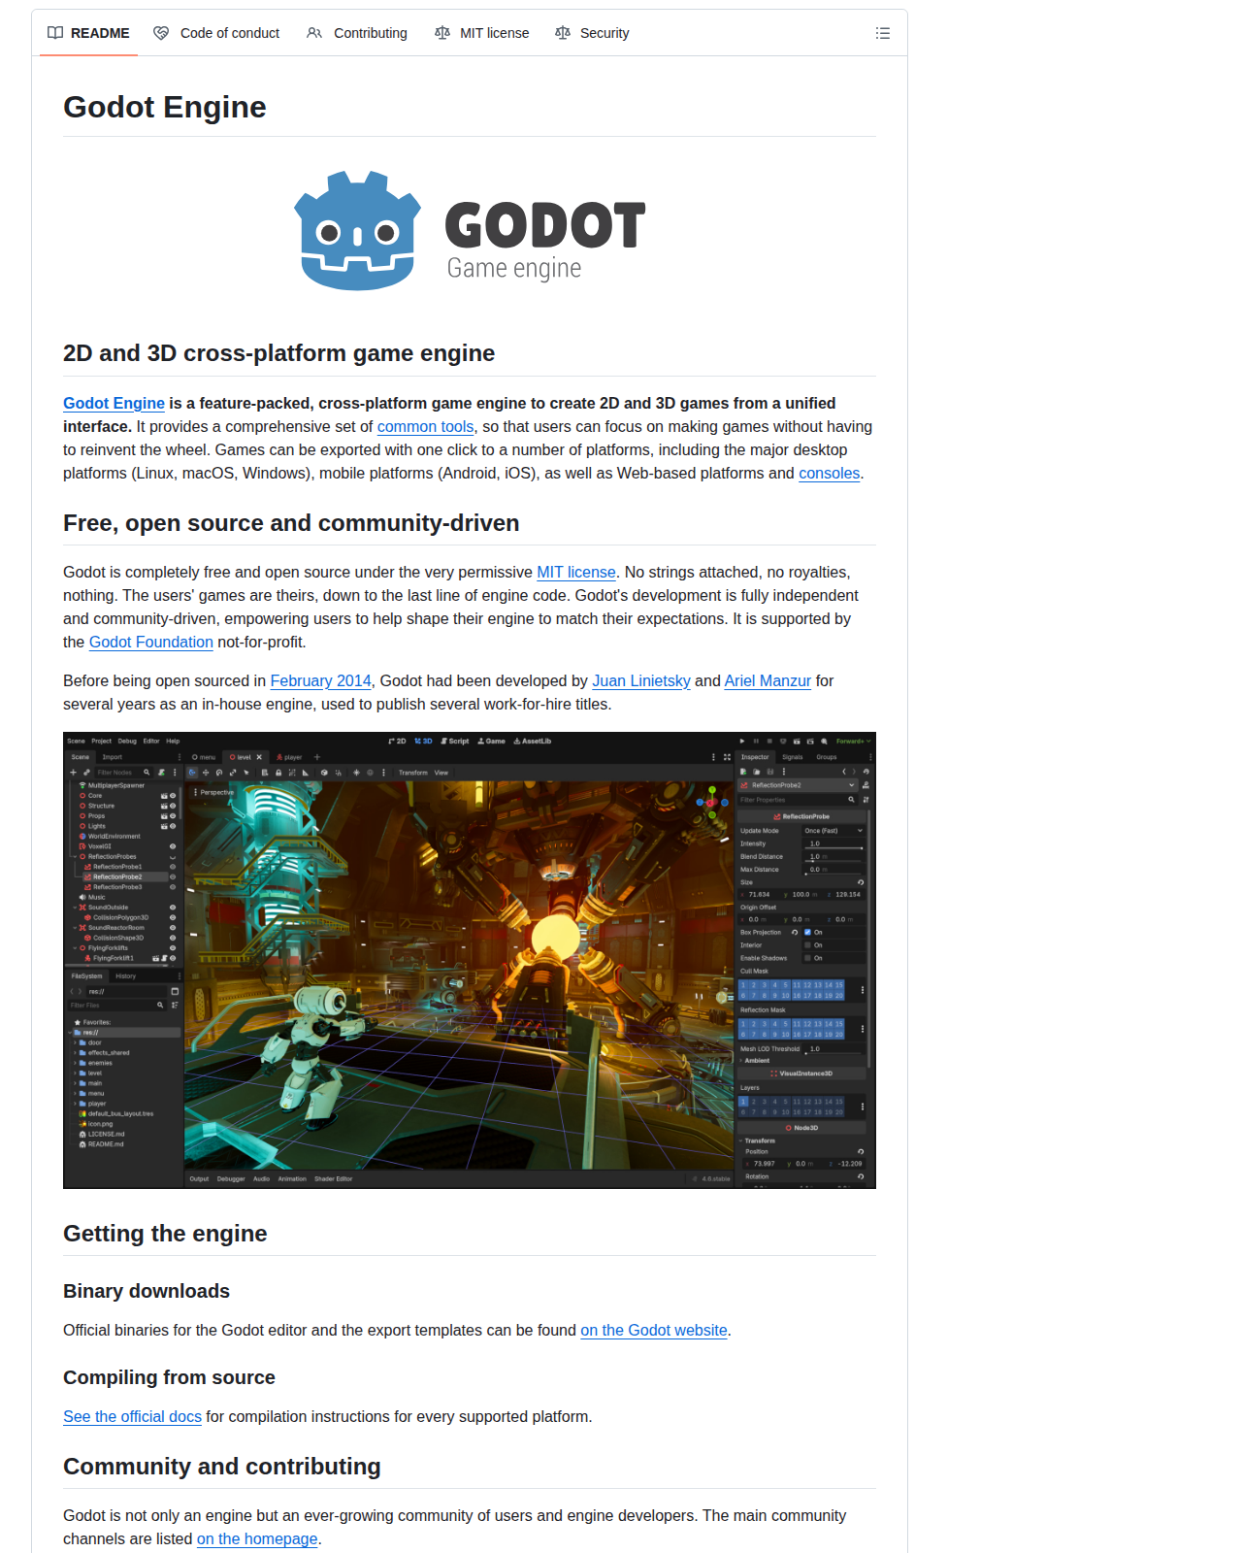
Task: Follow the 'February 2014' link
Action: click(320, 680)
